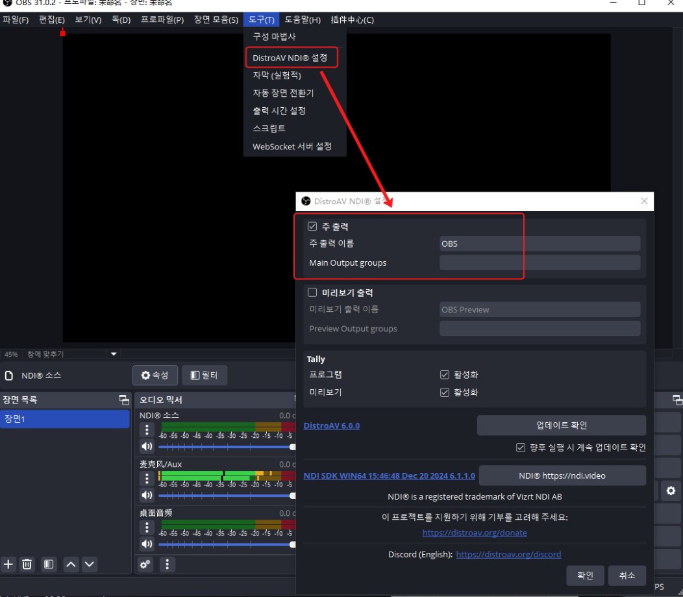
Task: Open the 插件中心(C) menu
Action: (352, 19)
